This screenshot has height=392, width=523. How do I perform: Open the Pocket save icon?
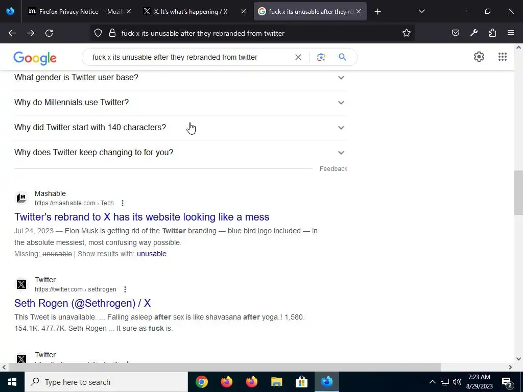[x=455, y=33]
